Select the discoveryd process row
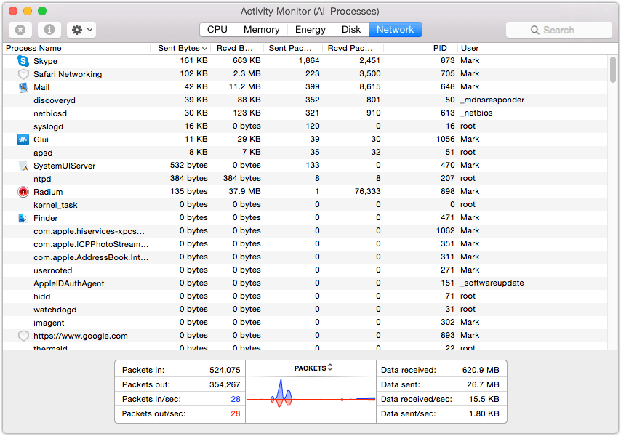The width and height of the screenshot is (621, 436). coord(305,100)
